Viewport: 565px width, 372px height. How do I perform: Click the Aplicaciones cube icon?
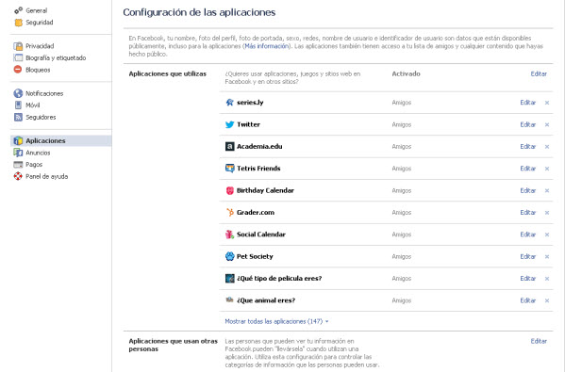(x=18, y=140)
